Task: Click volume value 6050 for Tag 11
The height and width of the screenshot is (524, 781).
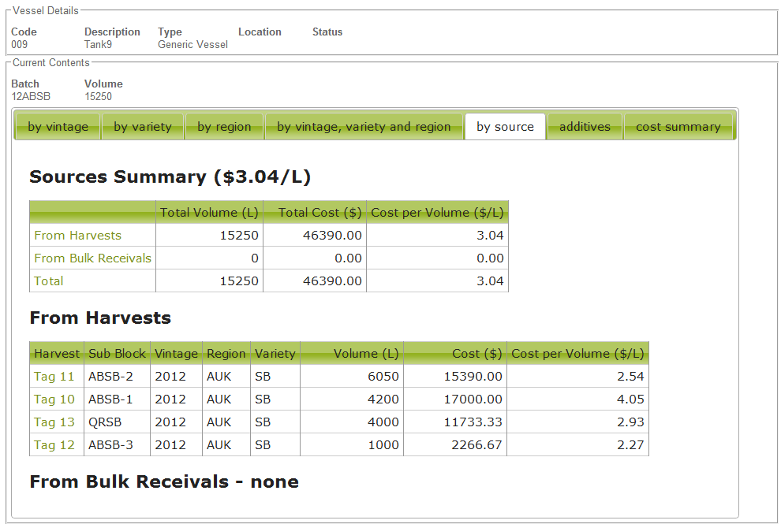Action: point(383,376)
